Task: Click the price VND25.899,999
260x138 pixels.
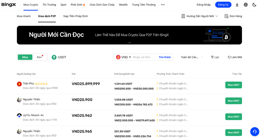Action: point(86,84)
